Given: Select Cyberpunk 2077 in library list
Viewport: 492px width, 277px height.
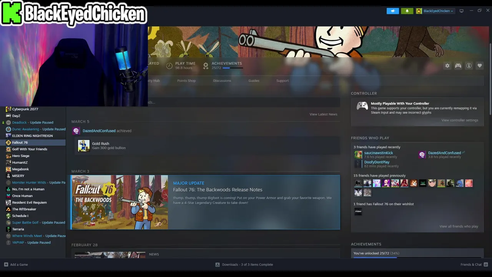Looking at the screenshot, I should 25,109.
